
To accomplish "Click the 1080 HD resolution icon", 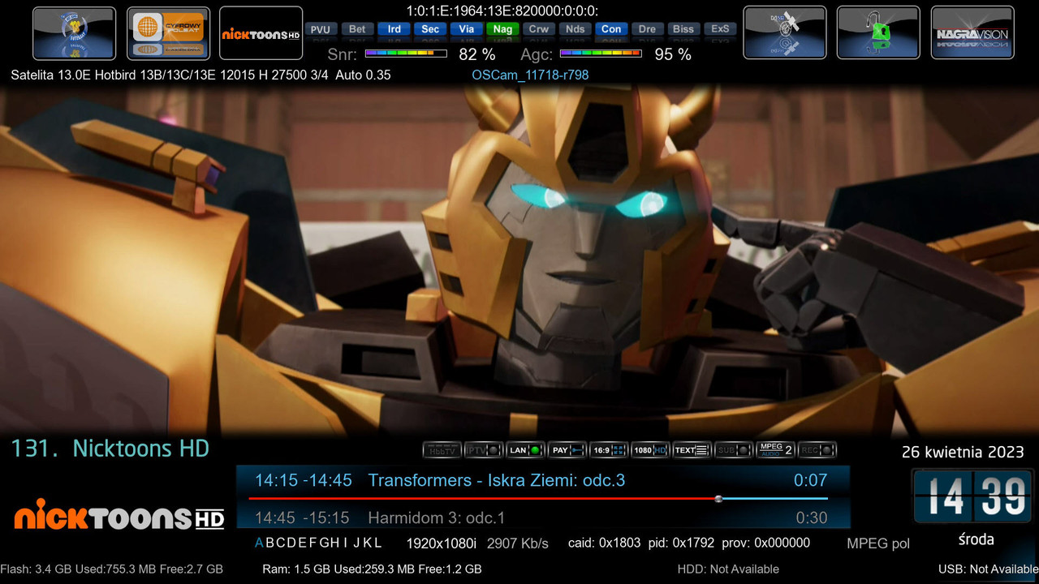I will point(650,450).
